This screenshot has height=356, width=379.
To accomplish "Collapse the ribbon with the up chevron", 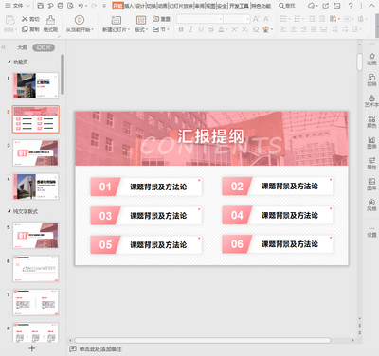I will click(x=371, y=6).
